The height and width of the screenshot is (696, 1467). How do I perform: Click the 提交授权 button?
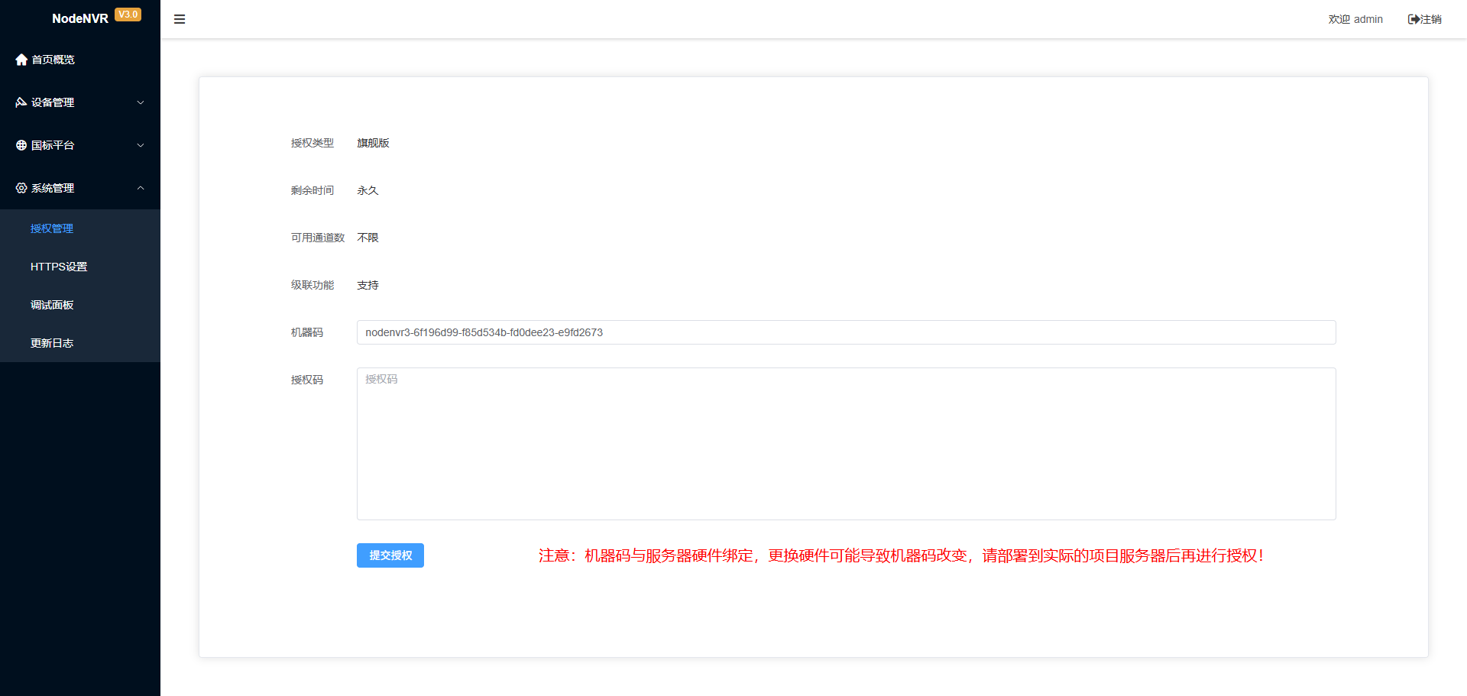(x=390, y=555)
